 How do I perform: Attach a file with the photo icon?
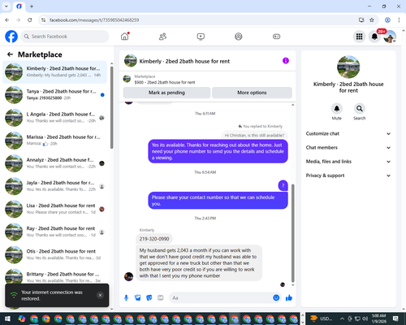(x=138, y=298)
